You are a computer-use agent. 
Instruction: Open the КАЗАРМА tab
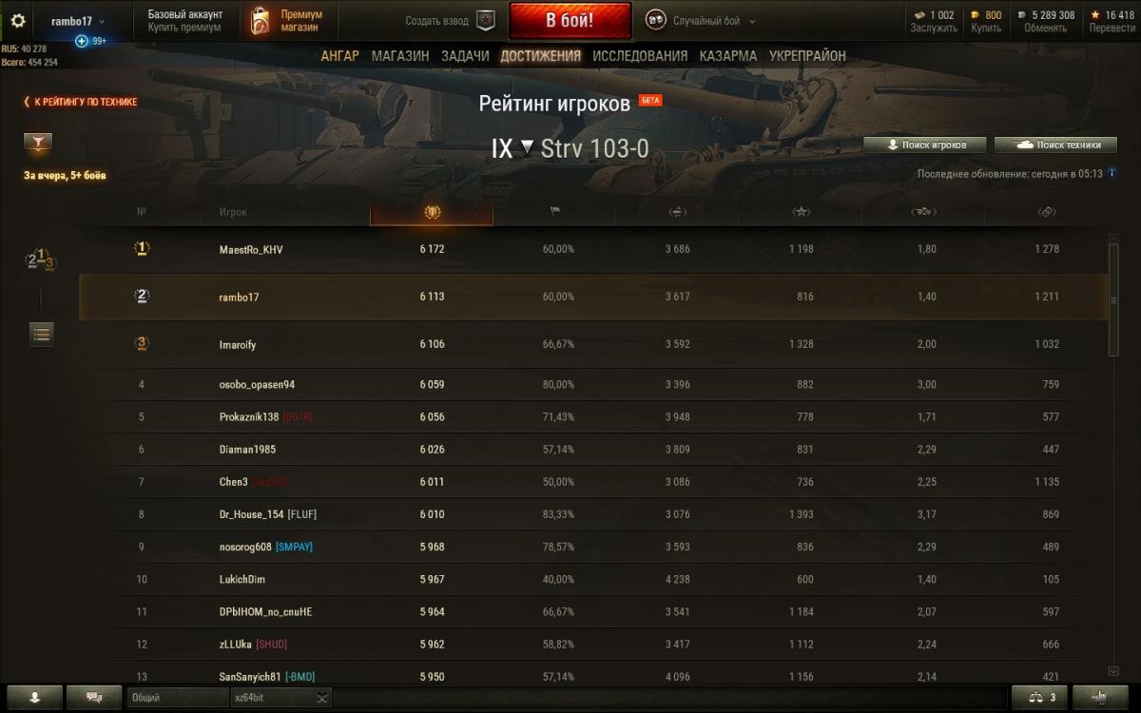click(x=728, y=56)
